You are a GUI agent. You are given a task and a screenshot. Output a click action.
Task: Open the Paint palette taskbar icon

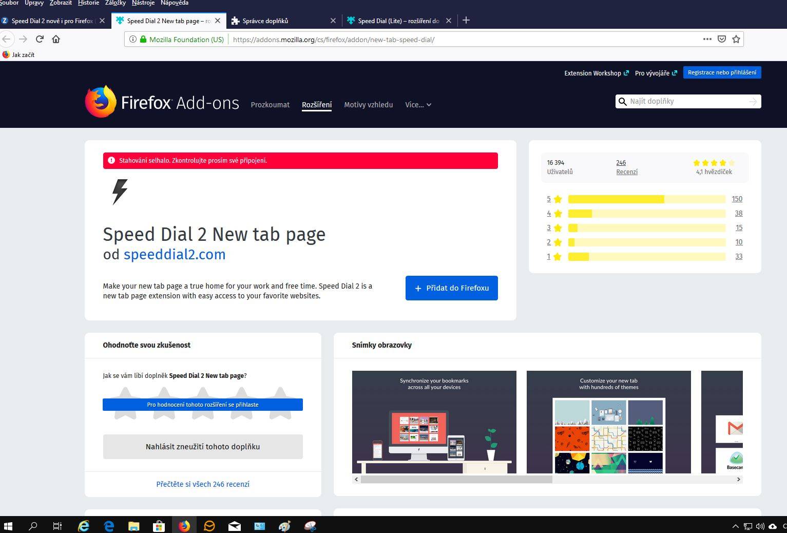[x=284, y=526]
